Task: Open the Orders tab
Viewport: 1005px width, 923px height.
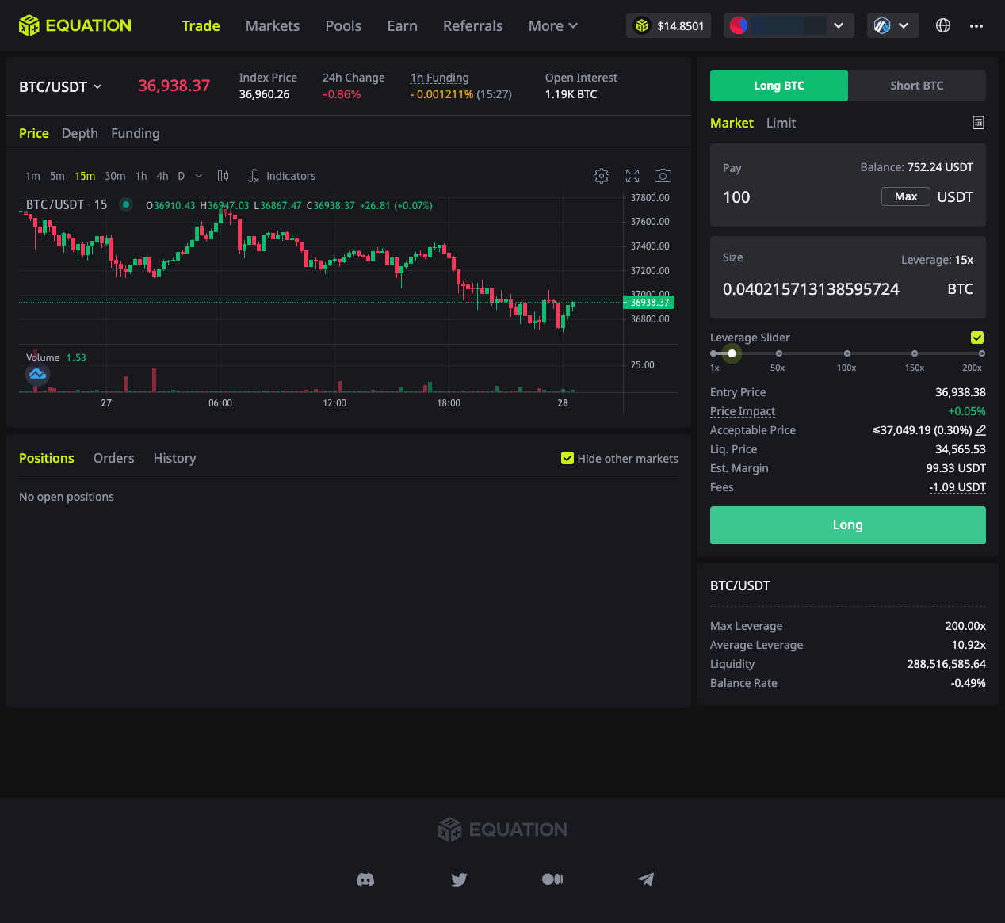Action: [113, 458]
